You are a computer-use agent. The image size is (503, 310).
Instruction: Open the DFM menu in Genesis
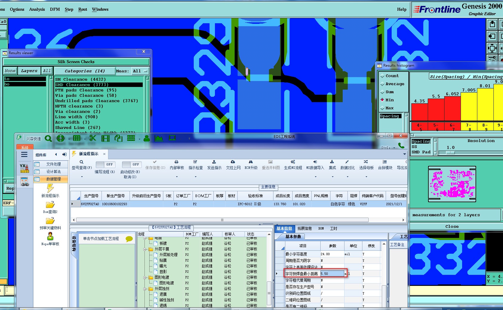point(55,10)
